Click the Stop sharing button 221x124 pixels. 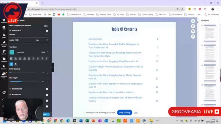pos(125,113)
